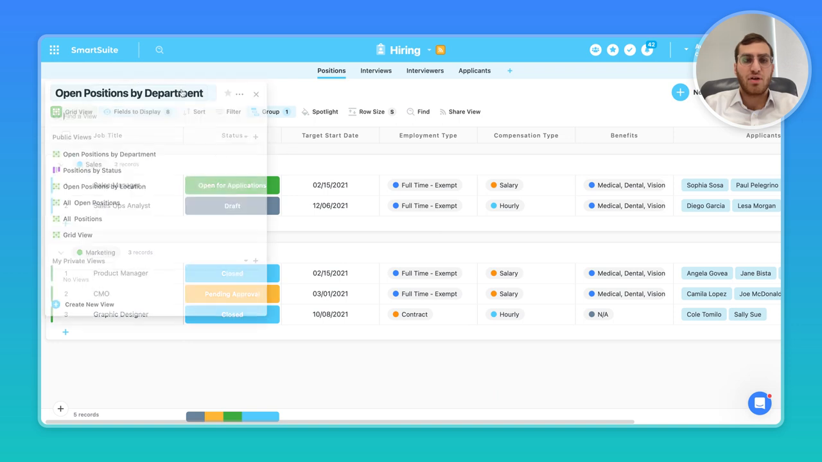
Task: Open favorites star icon in header
Action: pos(613,49)
